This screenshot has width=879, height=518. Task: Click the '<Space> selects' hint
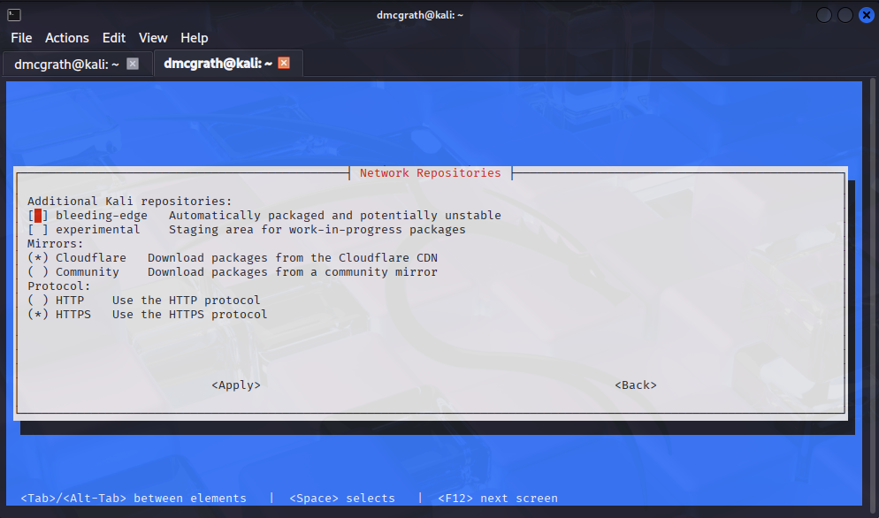342,499
